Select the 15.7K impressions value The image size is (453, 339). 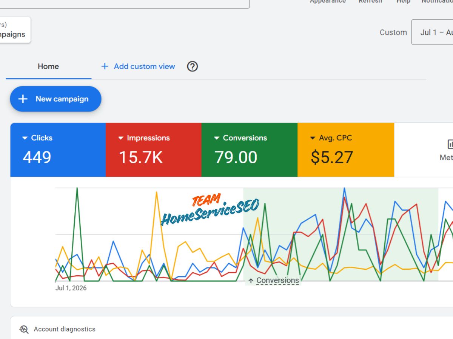[x=141, y=157]
